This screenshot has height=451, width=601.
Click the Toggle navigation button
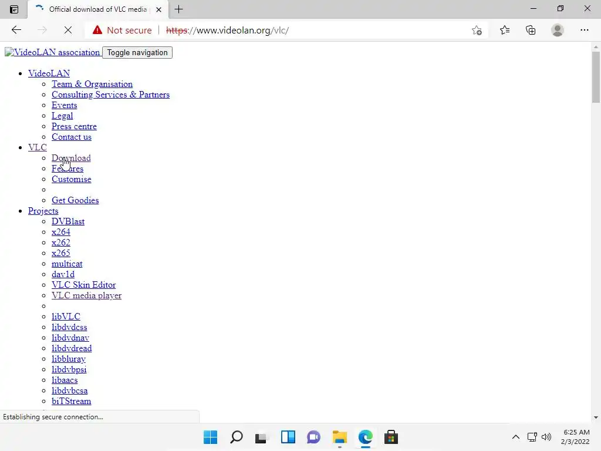click(x=137, y=52)
